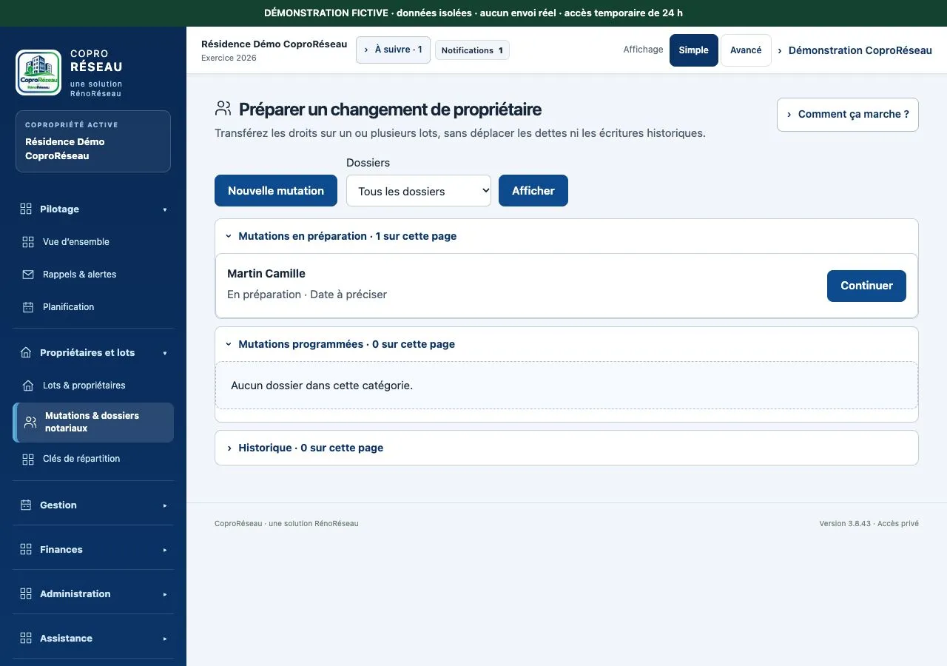Viewport: 947px width, 666px height.
Task: Collapse the Pilotage section arrow
Action: 165,209
